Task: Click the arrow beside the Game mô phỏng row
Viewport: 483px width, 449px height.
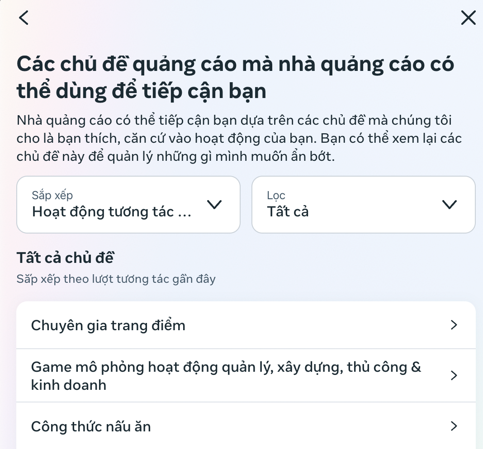Action: (454, 375)
